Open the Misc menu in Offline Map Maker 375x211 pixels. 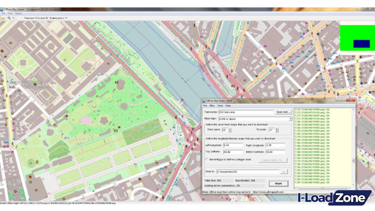coord(212,105)
